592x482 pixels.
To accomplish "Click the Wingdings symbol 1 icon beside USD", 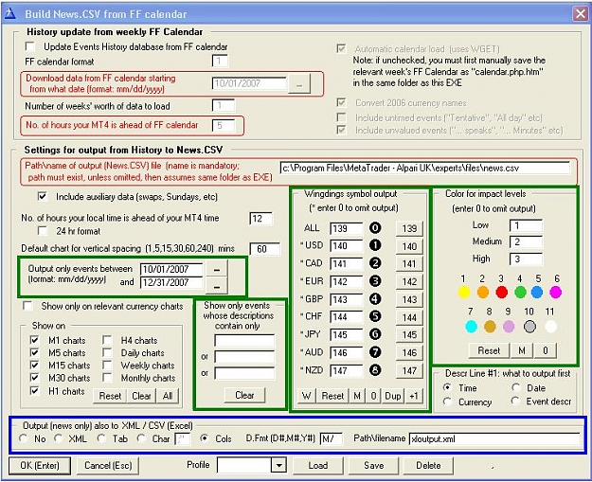I will tap(375, 245).
